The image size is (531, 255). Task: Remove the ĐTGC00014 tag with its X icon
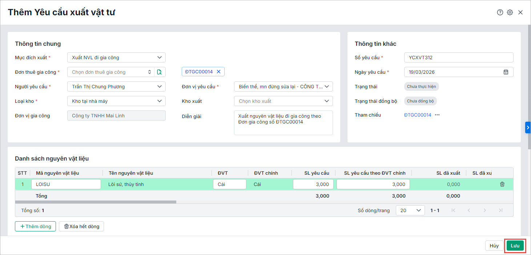coord(219,72)
